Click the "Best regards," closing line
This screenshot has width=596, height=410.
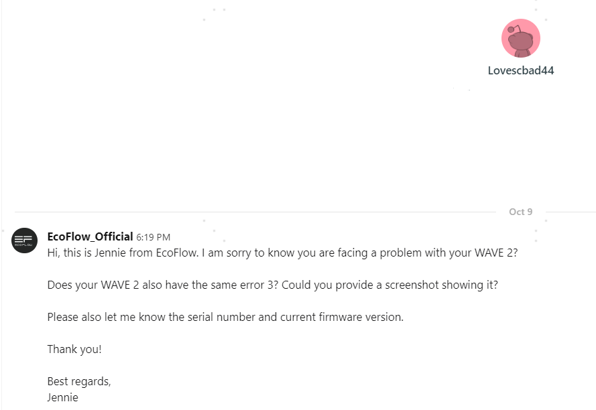pos(79,381)
